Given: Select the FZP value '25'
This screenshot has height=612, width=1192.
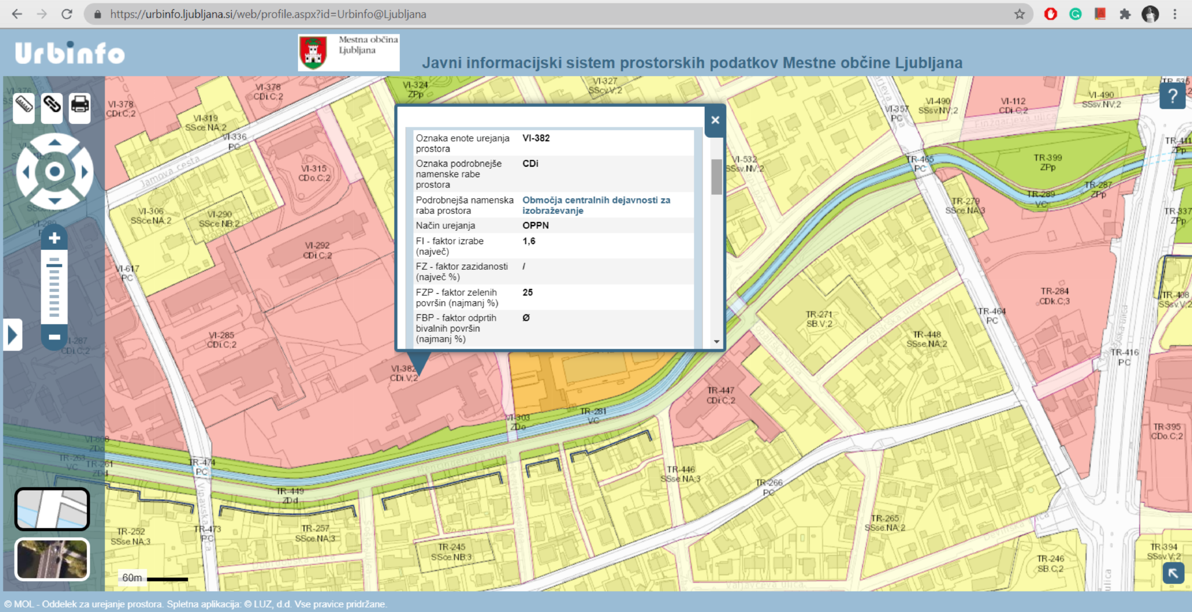Looking at the screenshot, I should (x=528, y=292).
